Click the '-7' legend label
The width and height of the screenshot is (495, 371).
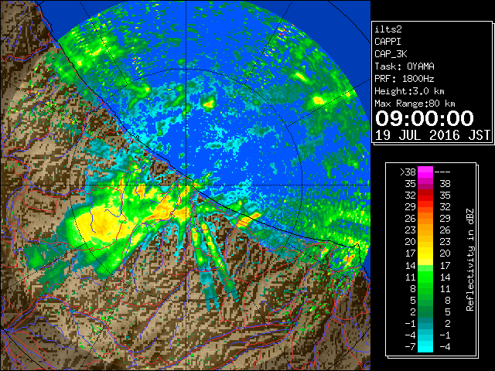[410, 347]
